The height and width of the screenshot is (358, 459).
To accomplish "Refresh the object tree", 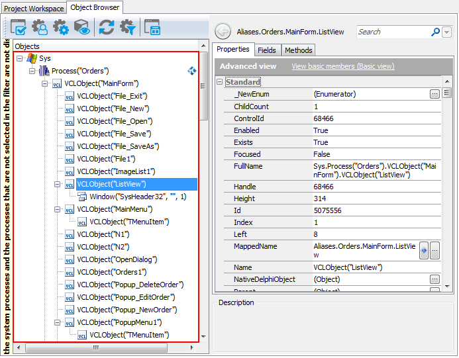I will point(107,27).
